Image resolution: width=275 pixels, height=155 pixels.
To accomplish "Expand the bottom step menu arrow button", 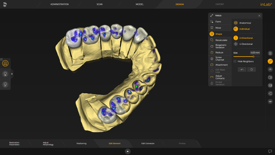I will (x=128, y=152).
